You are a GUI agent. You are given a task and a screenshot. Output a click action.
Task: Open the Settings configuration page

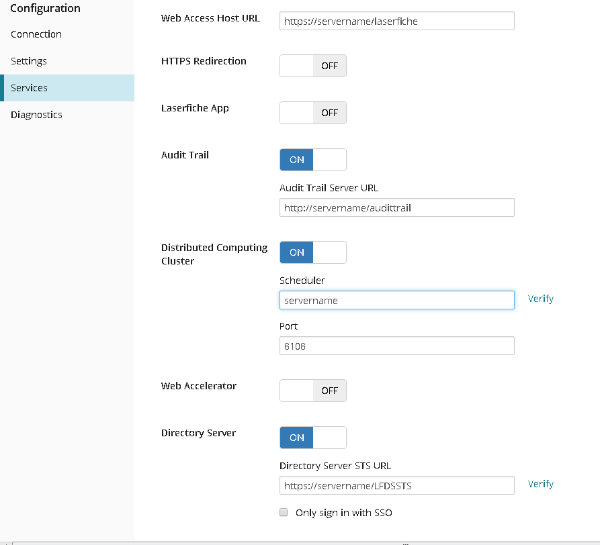[29, 61]
